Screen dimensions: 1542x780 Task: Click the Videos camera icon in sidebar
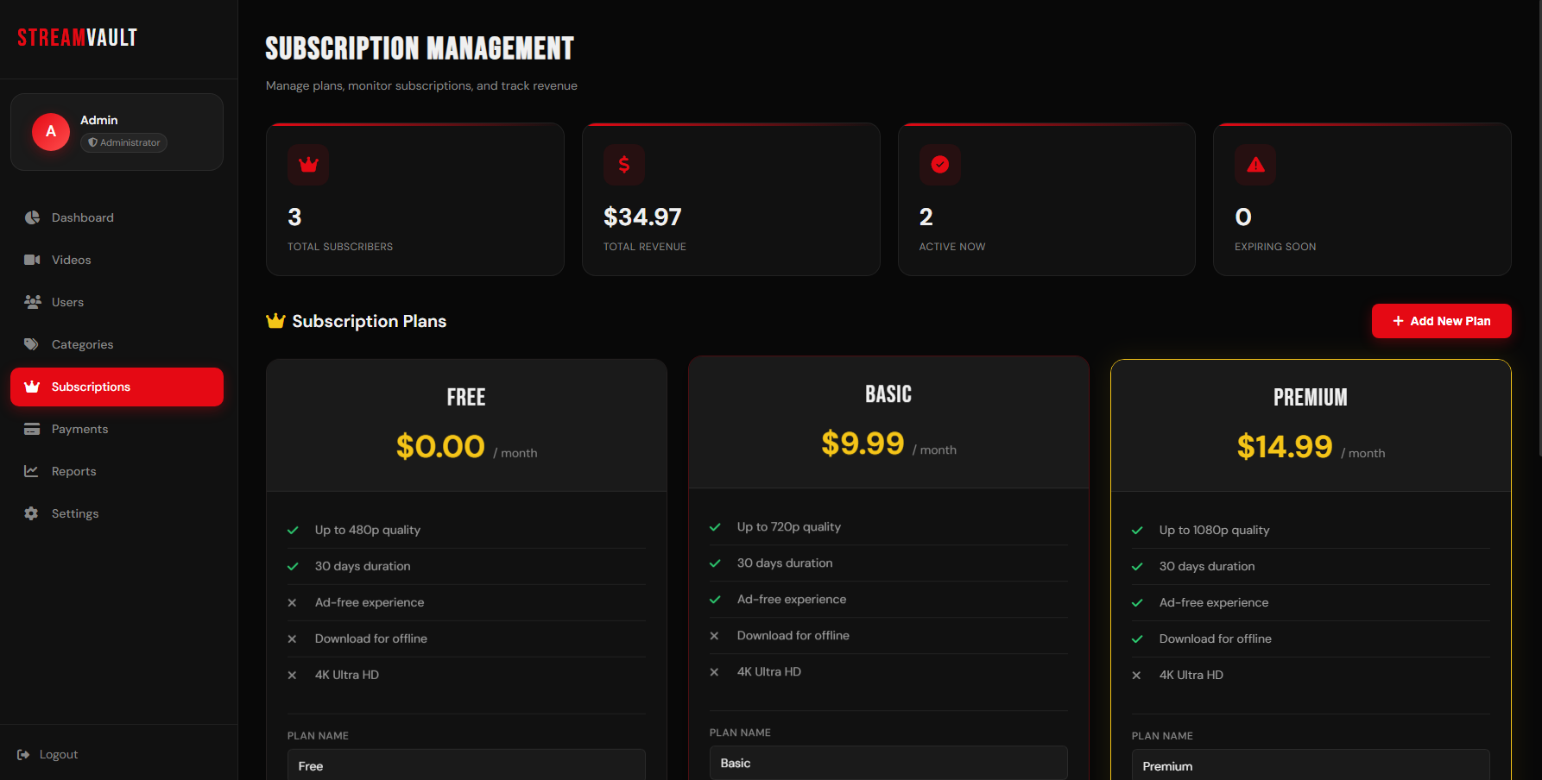point(32,260)
